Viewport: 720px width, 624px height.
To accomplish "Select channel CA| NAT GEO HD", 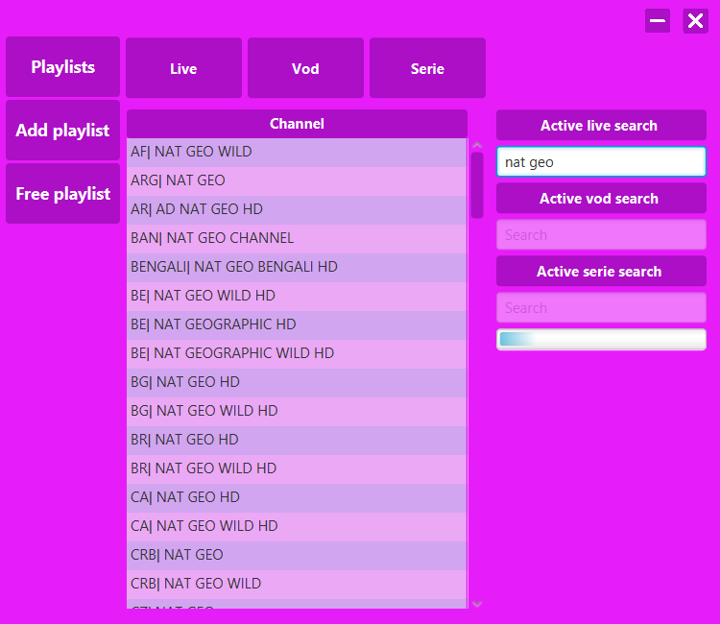I will click(297, 497).
